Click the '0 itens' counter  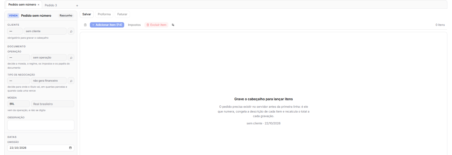(x=440, y=25)
